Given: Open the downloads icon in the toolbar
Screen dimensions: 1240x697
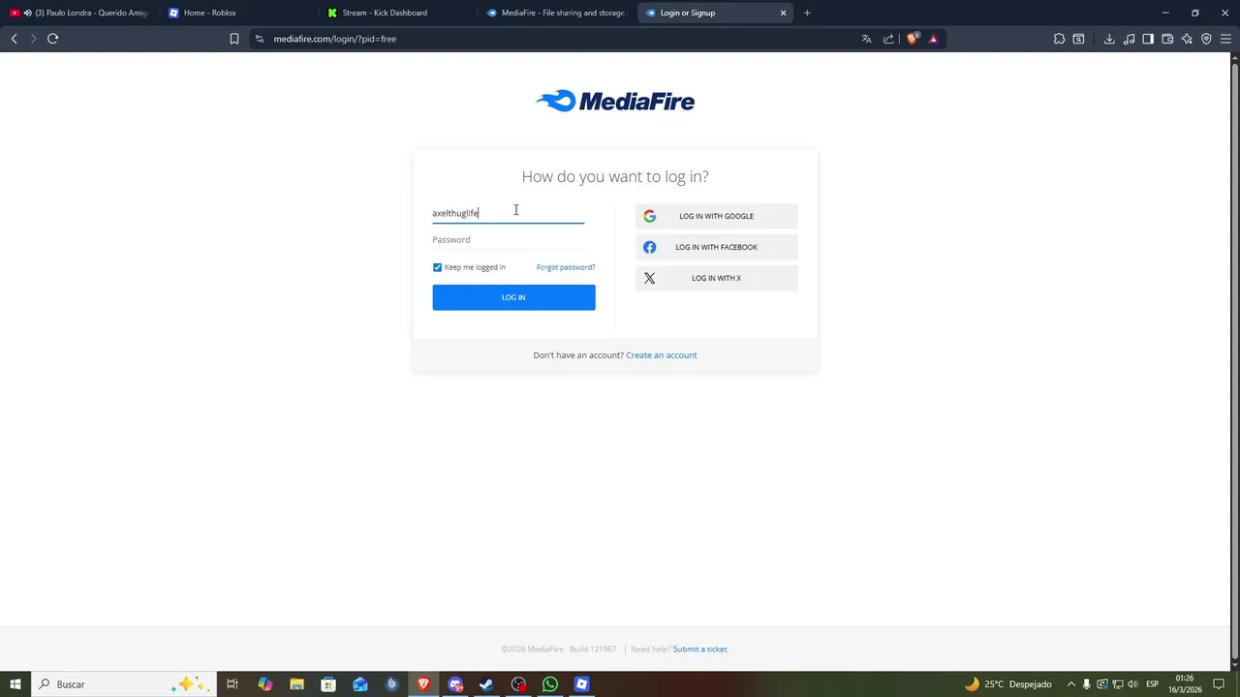Looking at the screenshot, I should (1109, 39).
